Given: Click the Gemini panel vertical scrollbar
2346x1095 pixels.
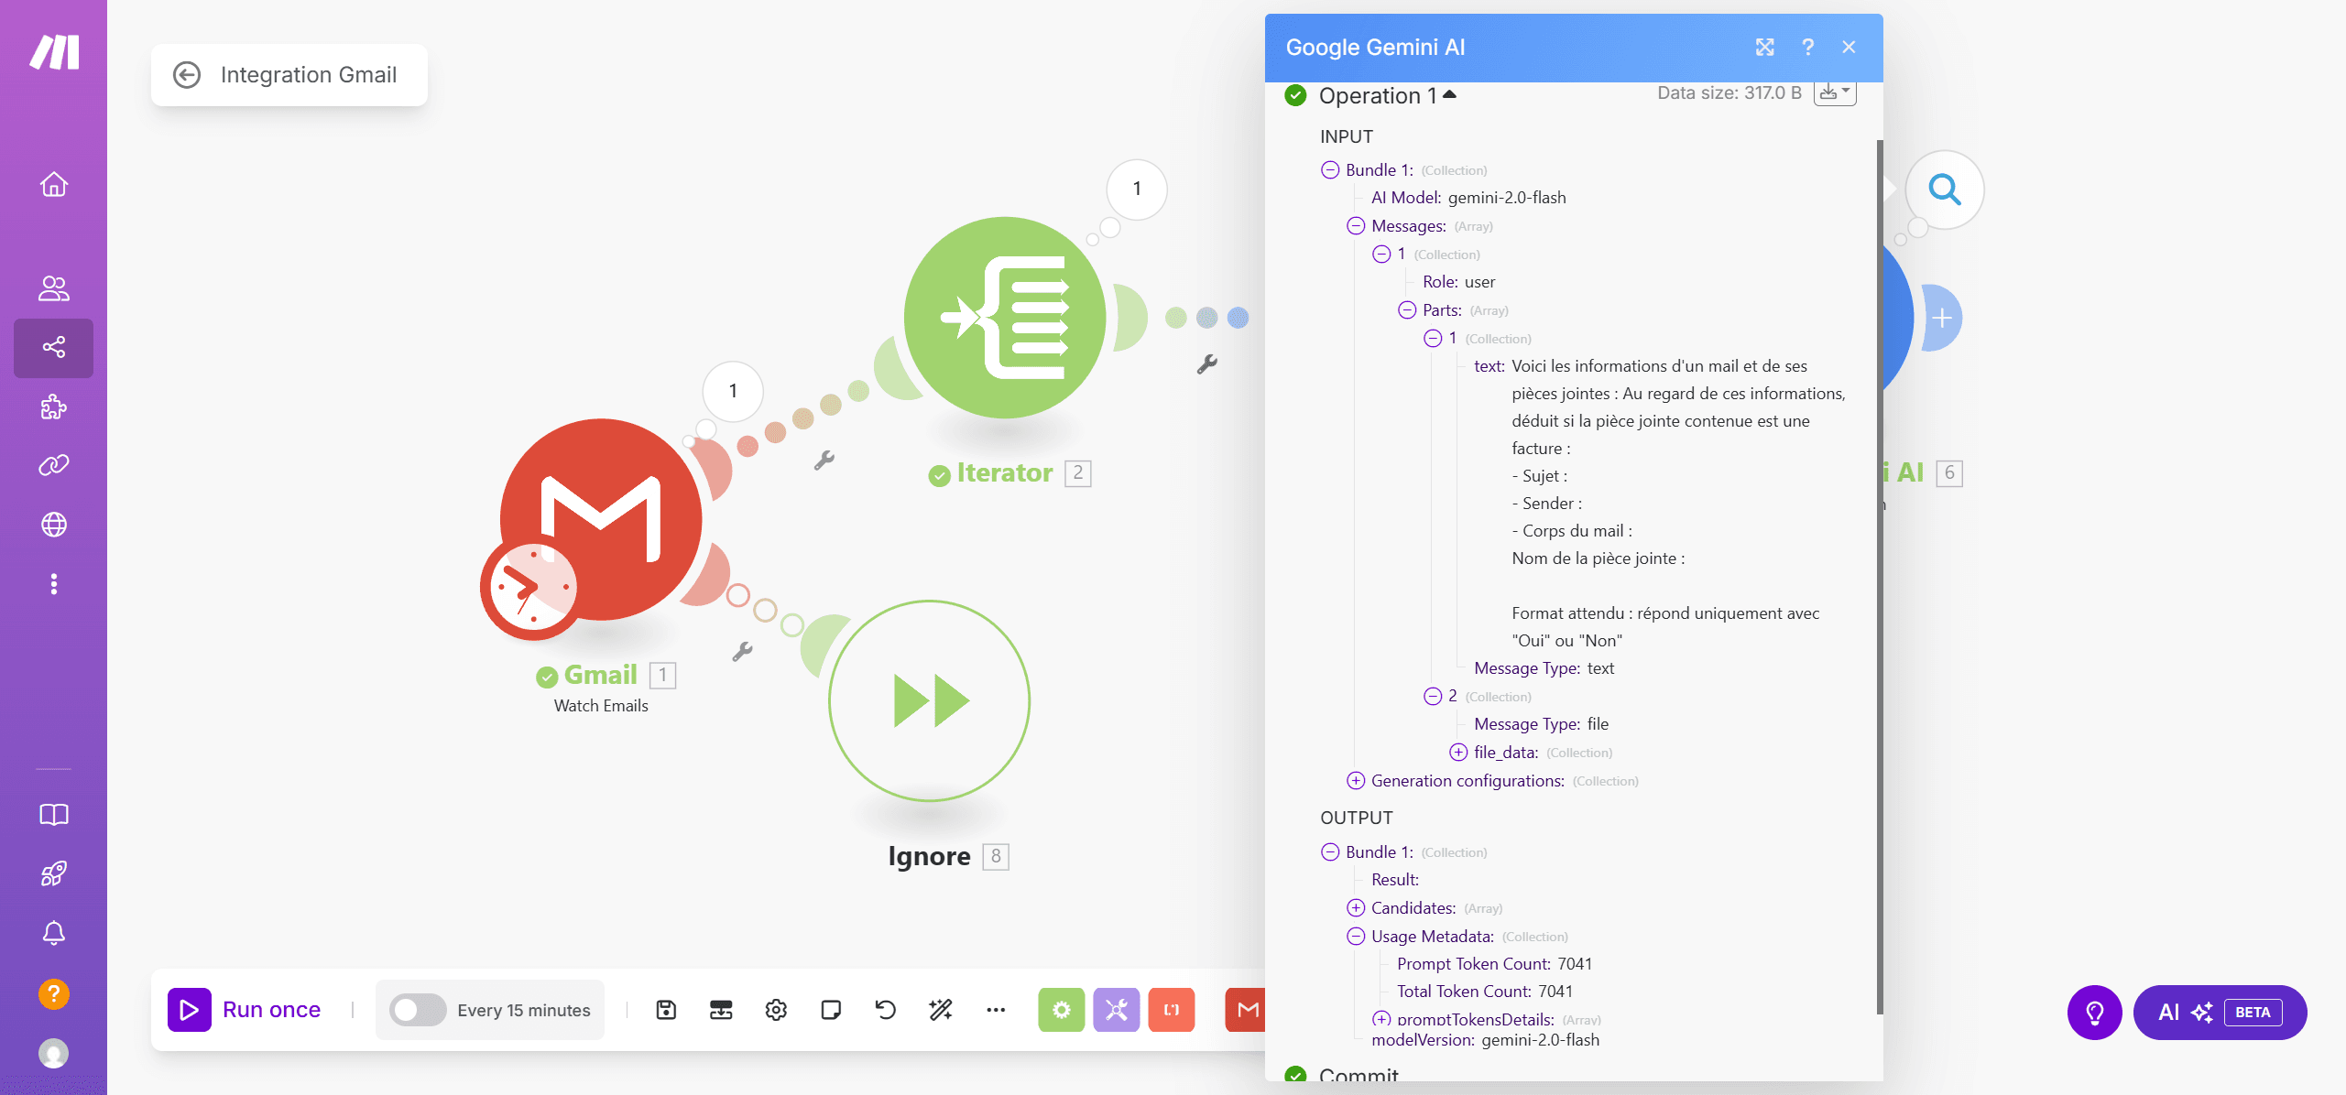Looking at the screenshot, I should pyautogui.click(x=1880, y=577).
